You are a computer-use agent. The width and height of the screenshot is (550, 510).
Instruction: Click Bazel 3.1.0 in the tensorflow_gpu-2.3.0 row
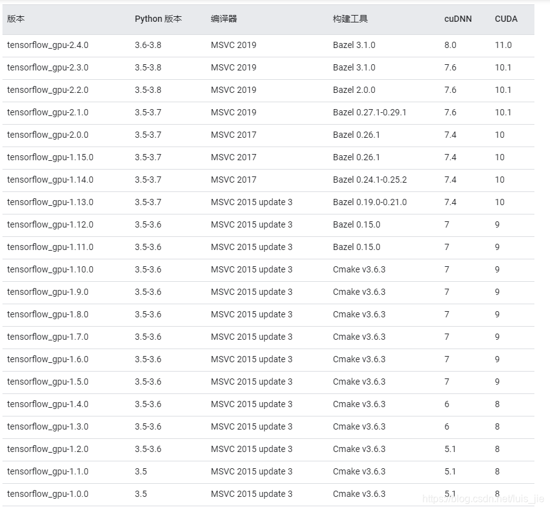click(x=354, y=67)
